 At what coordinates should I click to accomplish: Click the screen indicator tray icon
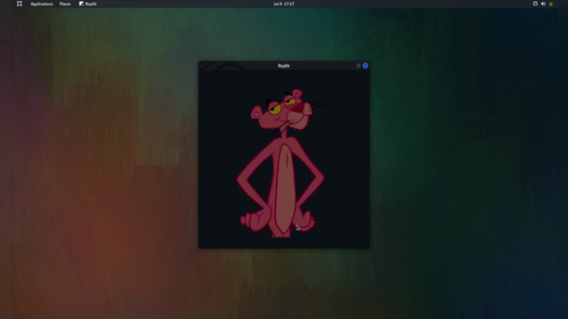535,4
